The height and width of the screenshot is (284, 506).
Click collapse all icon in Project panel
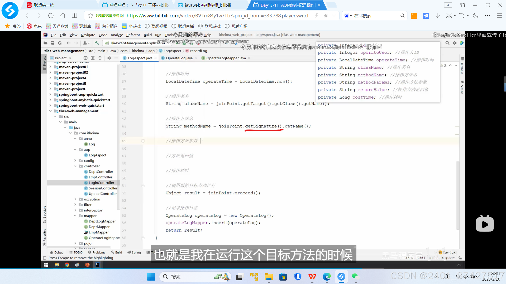pos(100,58)
